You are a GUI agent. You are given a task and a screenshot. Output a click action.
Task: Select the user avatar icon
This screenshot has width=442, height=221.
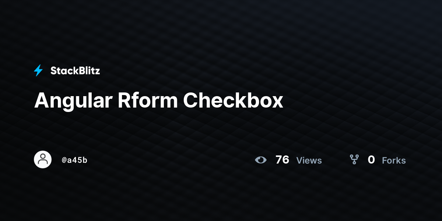pyautogui.click(x=43, y=159)
